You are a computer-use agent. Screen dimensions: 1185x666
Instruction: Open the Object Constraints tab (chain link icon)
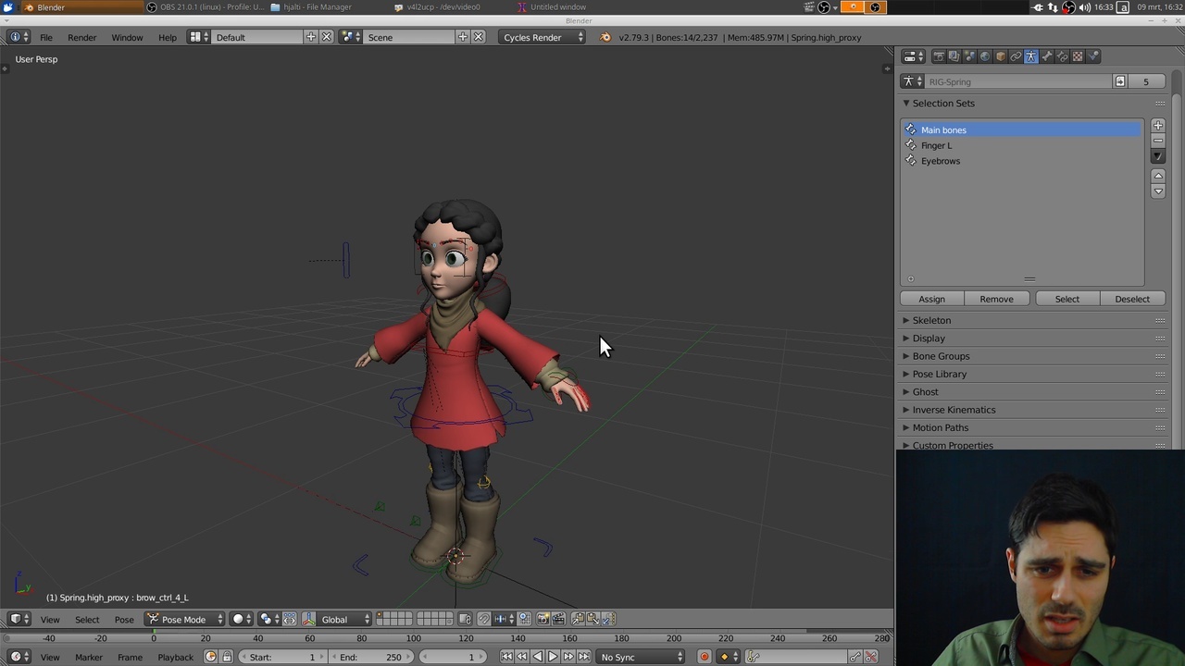1015,55
